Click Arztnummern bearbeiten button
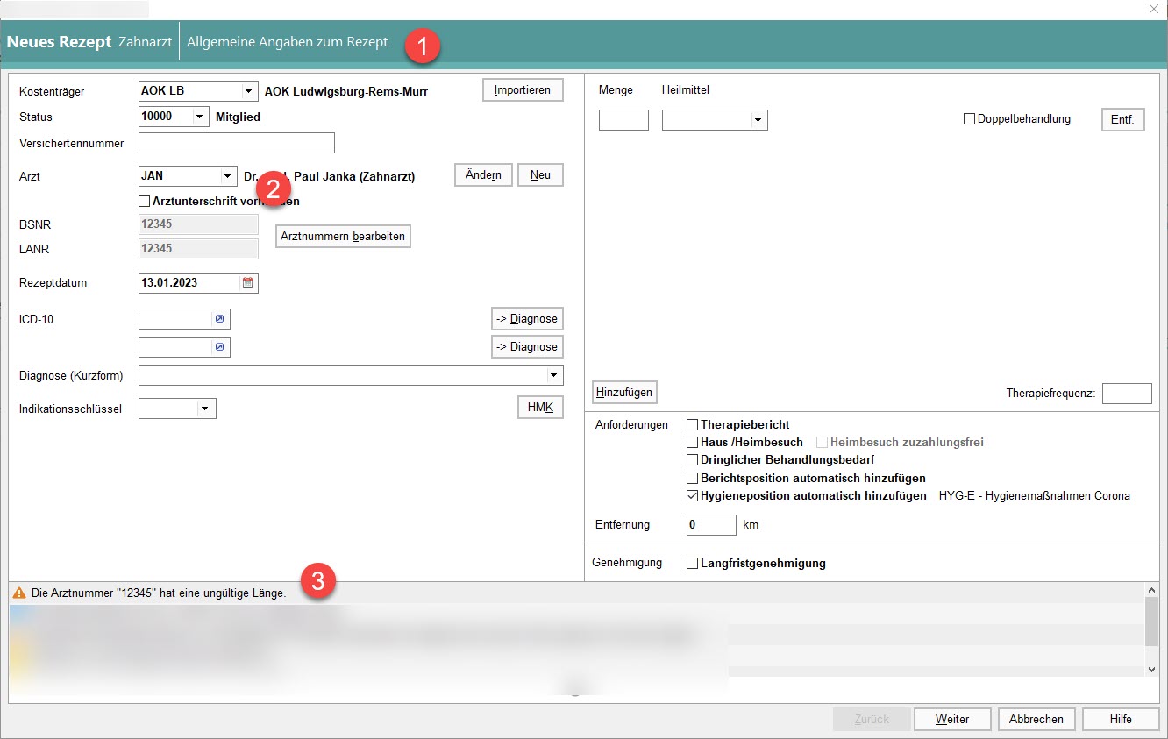This screenshot has width=1168, height=739. click(343, 237)
